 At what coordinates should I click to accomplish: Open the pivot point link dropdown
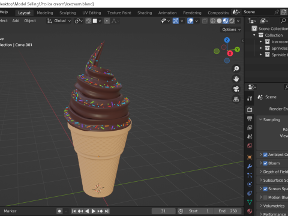coord(79,21)
